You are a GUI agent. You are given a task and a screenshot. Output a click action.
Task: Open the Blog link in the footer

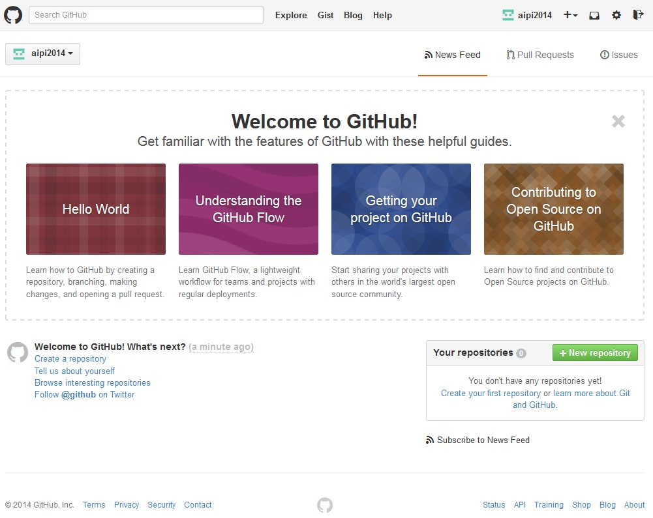point(607,505)
